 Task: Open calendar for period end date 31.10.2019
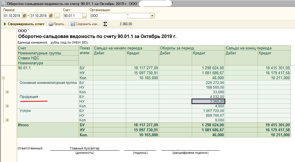[x=51, y=16]
